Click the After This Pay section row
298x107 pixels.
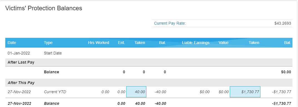pos(149,83)
